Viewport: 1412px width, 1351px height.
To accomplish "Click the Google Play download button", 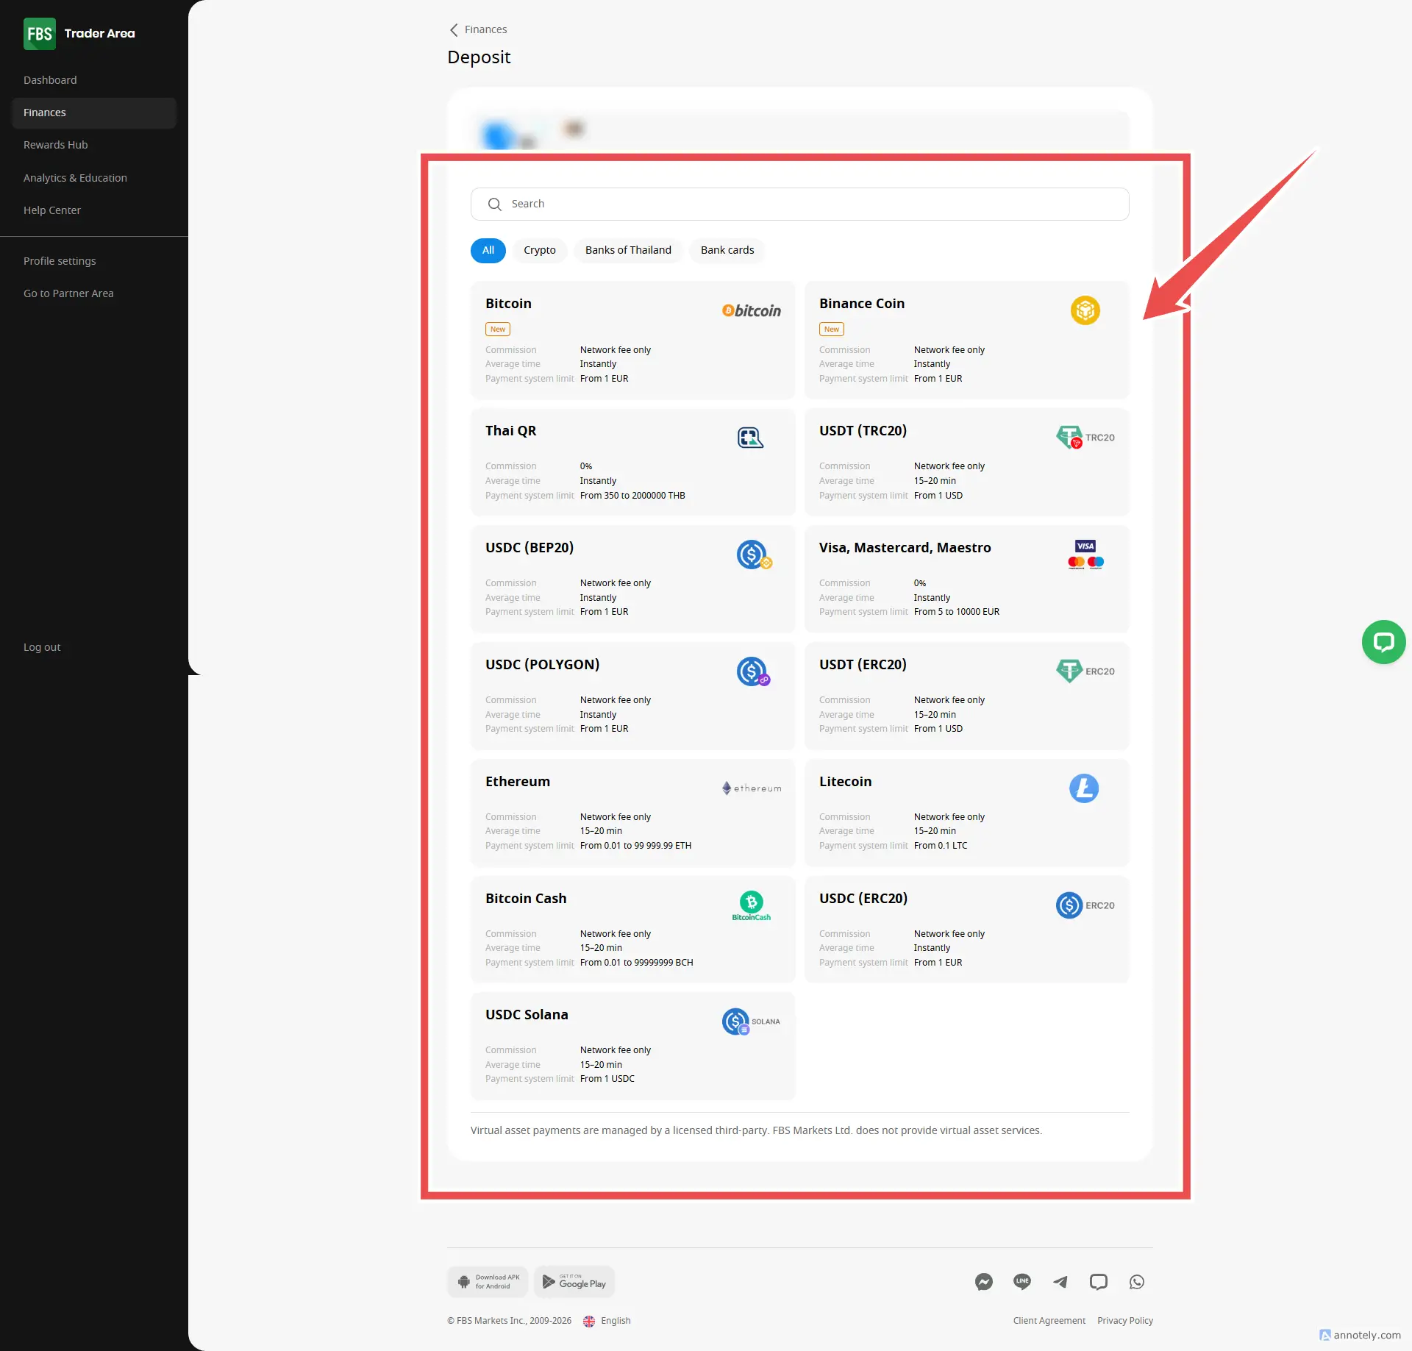I will [574, 1282].
